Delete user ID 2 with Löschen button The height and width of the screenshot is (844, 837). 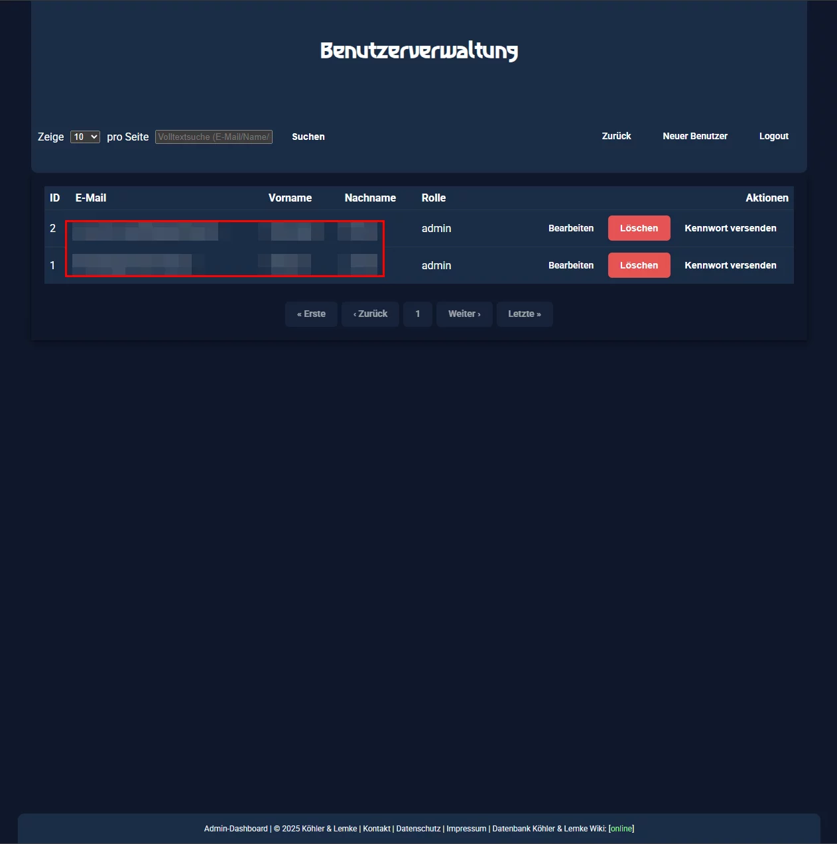639,228
